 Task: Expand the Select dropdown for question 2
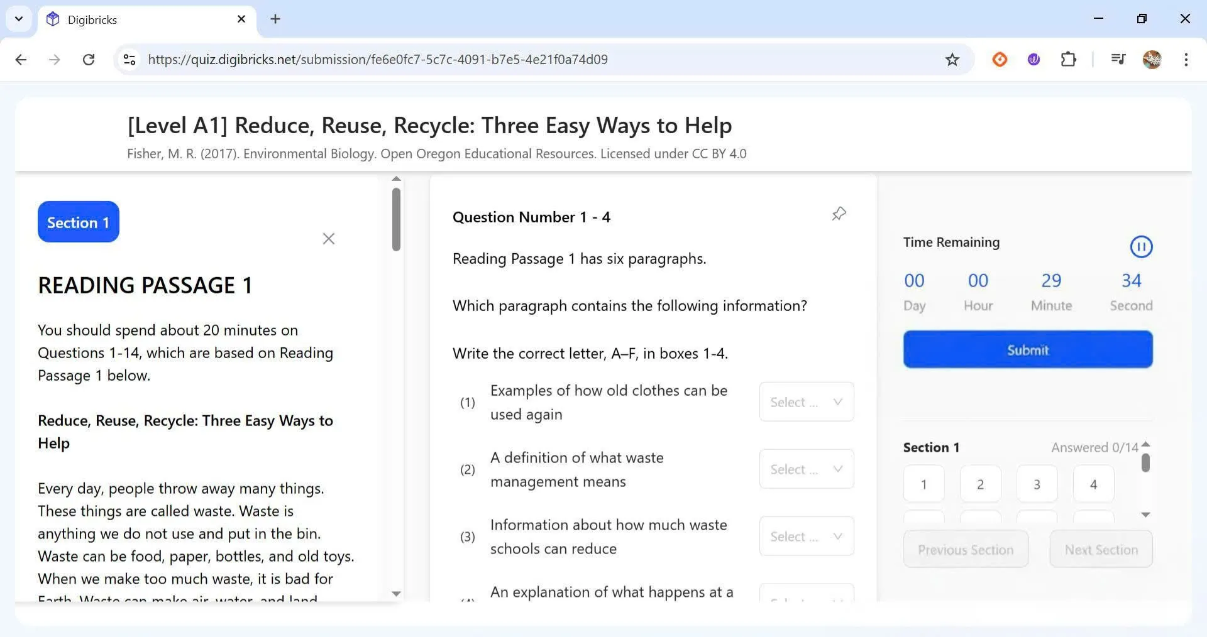(806, 469)
